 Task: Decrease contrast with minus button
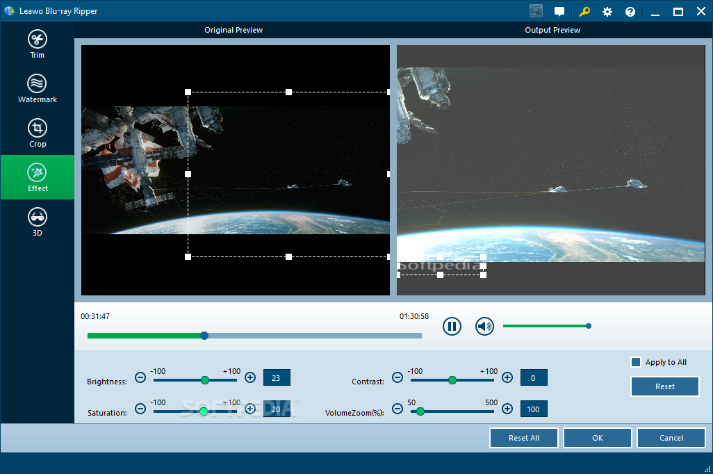click(x=398, y=377)
